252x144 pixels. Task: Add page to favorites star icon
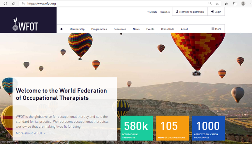pyautogui.click(x=217, y=3)
